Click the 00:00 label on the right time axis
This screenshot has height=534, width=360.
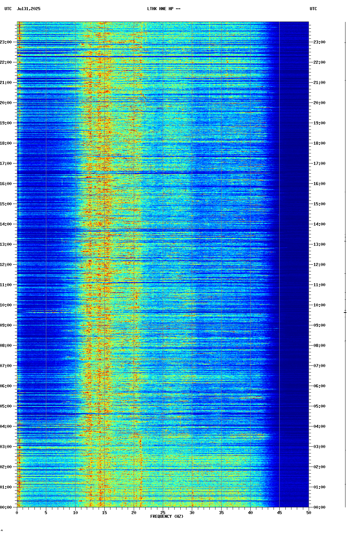319,507
